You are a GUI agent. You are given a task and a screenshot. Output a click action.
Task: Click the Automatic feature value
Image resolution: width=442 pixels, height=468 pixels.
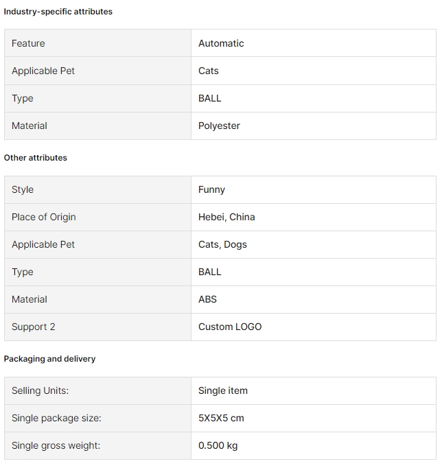point(221,43)
